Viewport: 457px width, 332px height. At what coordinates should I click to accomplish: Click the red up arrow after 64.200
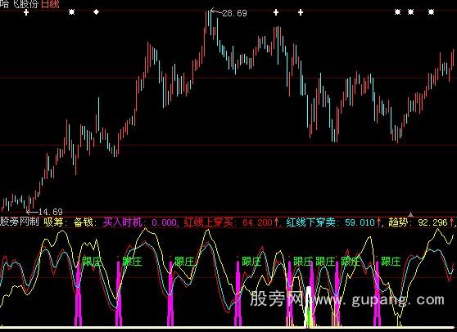[x=277, y=222]
